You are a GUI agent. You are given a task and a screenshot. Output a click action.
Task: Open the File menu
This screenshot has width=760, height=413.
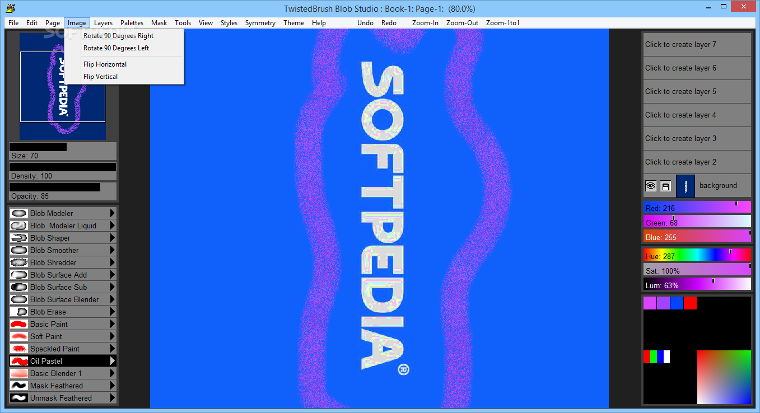click(x=13, y=23)
